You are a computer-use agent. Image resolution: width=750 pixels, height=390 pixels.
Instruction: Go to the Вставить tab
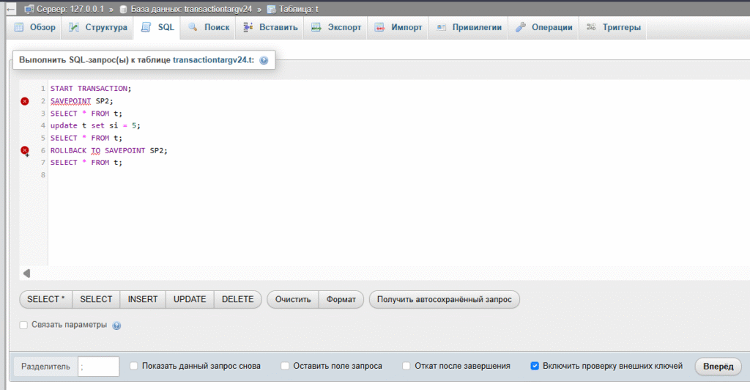pyautogui.click(x=270, y=27)
